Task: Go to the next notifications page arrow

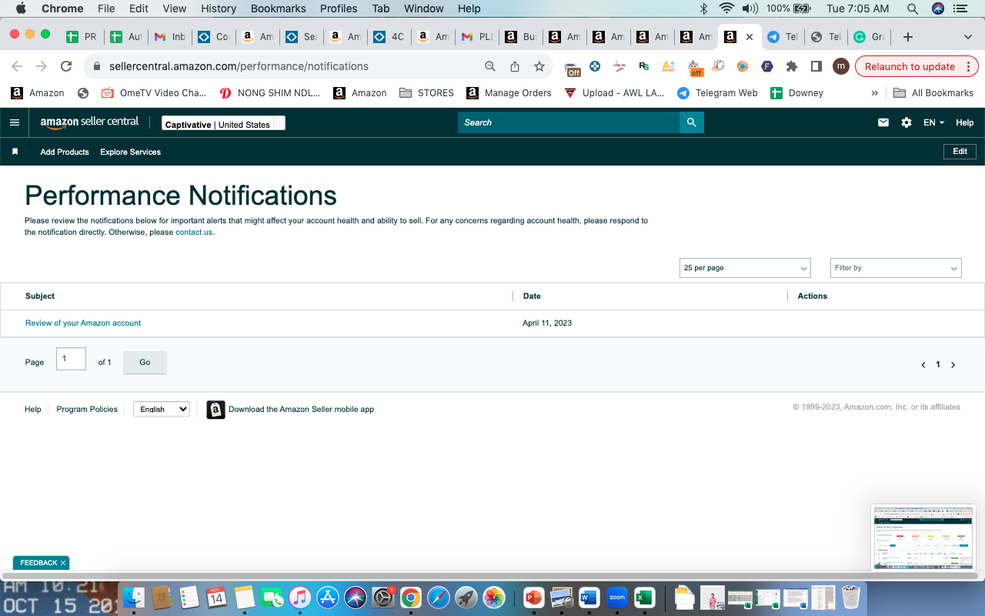Action: tap(953, 365)
